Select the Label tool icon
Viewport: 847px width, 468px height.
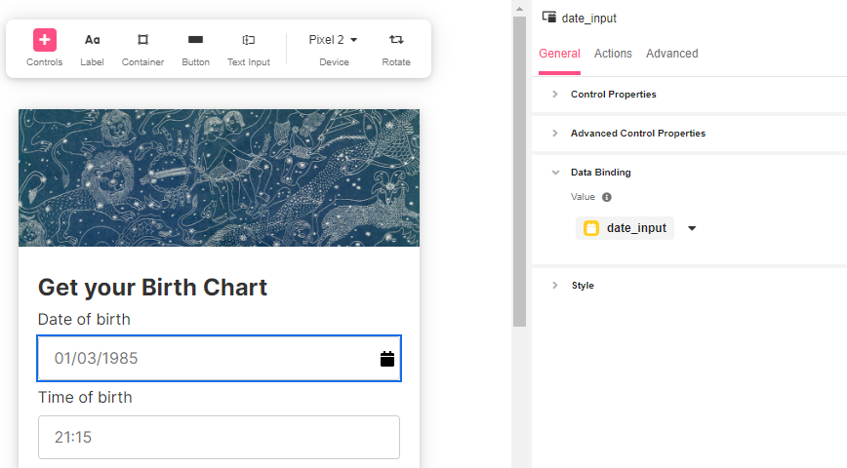coord(93,40)
